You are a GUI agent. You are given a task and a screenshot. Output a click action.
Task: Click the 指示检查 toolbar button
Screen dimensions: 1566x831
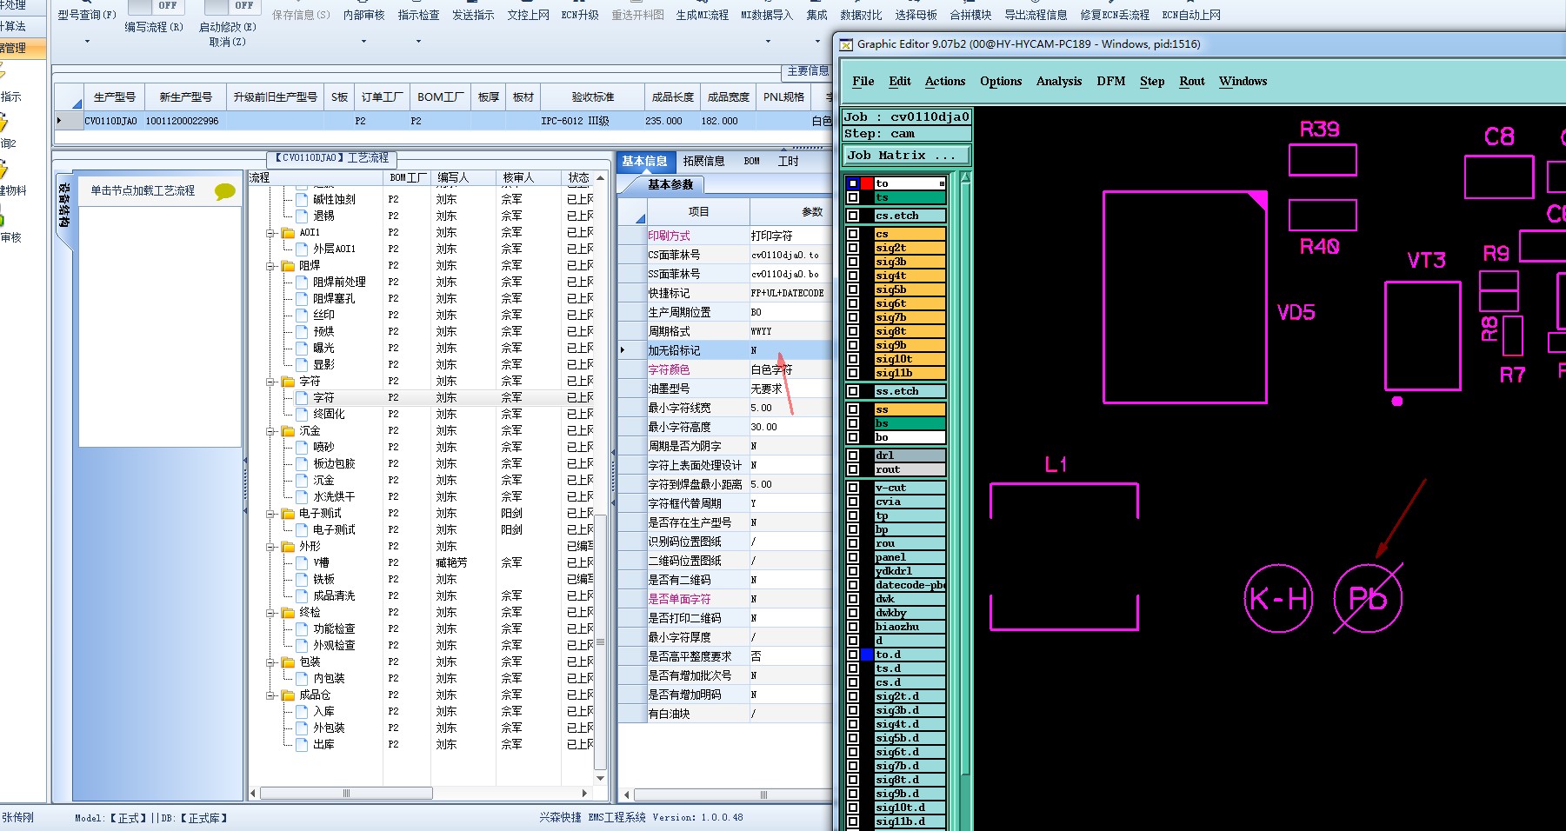[418, 15]
